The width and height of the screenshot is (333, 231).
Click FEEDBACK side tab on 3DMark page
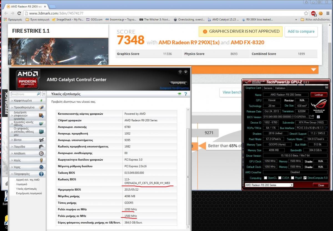point(6,103)
